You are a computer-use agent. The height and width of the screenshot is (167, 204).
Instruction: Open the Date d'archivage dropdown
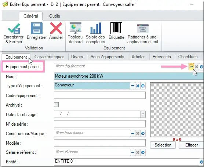tap(143, 114)
